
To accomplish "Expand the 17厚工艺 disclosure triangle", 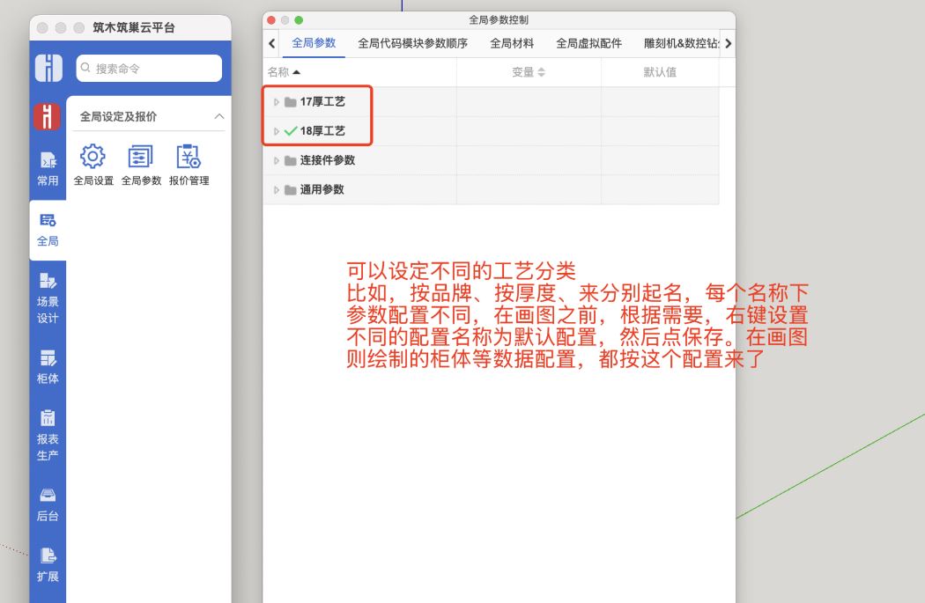I will (275, 101).
